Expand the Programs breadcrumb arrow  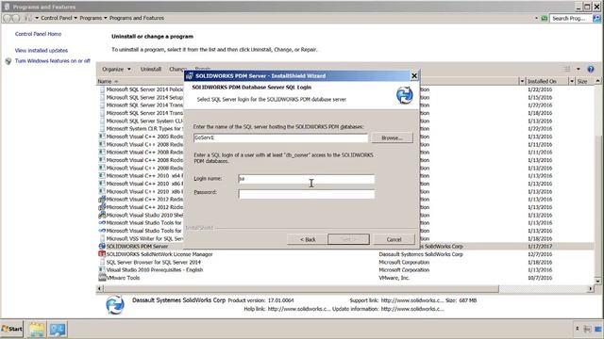click(x=106, y=18)
